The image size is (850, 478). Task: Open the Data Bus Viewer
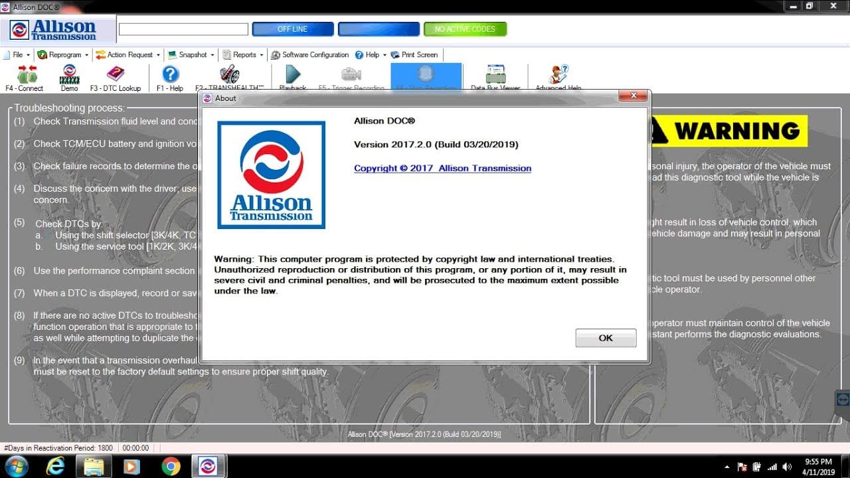[x=495, y=75]
